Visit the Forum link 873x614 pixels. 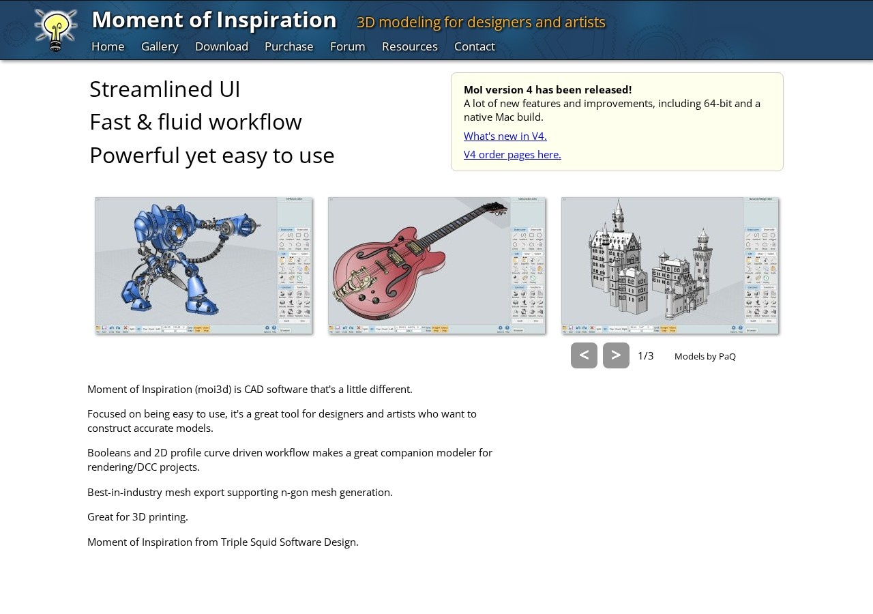tap(348, 46)
